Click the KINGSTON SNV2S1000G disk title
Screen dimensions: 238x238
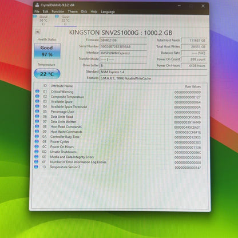(121, 33)
